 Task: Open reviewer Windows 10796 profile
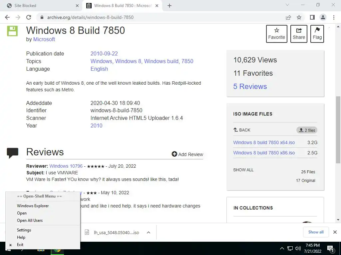coord(66,166)
